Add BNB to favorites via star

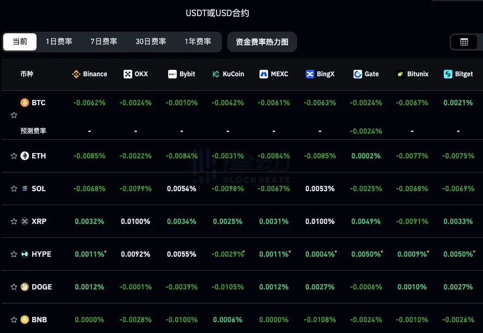[14, 320]
